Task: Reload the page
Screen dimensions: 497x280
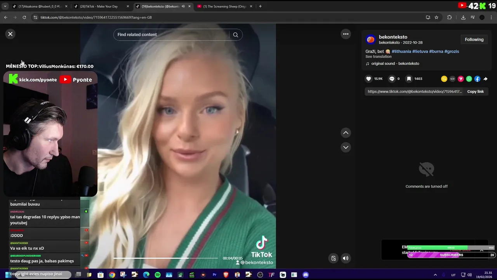Action: 24,17
